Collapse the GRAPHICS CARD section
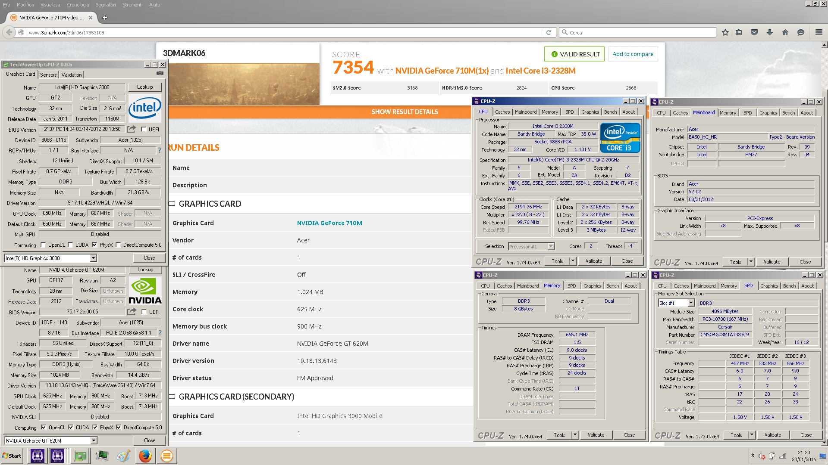The image size is (828, 465). tap(172, 204)
